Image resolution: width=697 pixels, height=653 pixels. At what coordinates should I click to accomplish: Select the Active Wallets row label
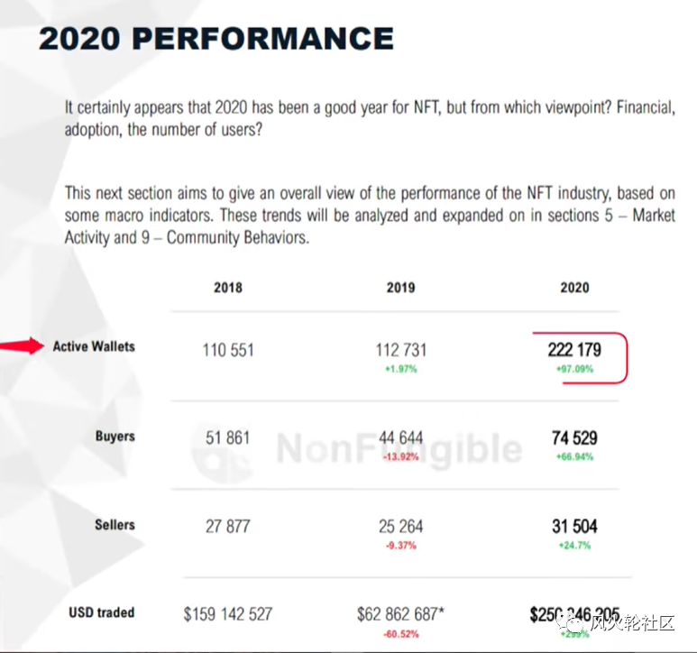point(94,345)
